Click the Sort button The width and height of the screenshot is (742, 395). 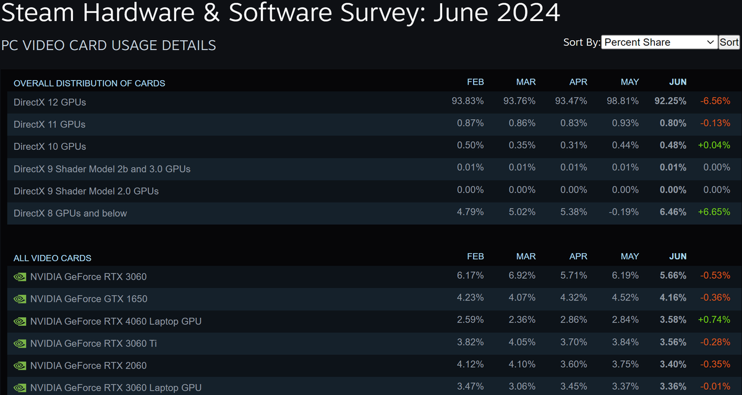pyautogui.click(x=729, y=42)
